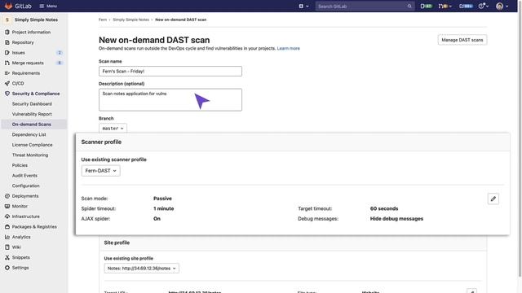This screenshot has width=522, height=293.
Task: Open the create new plus dropdown
Action: pyautogui.click(x=303, y=6)
